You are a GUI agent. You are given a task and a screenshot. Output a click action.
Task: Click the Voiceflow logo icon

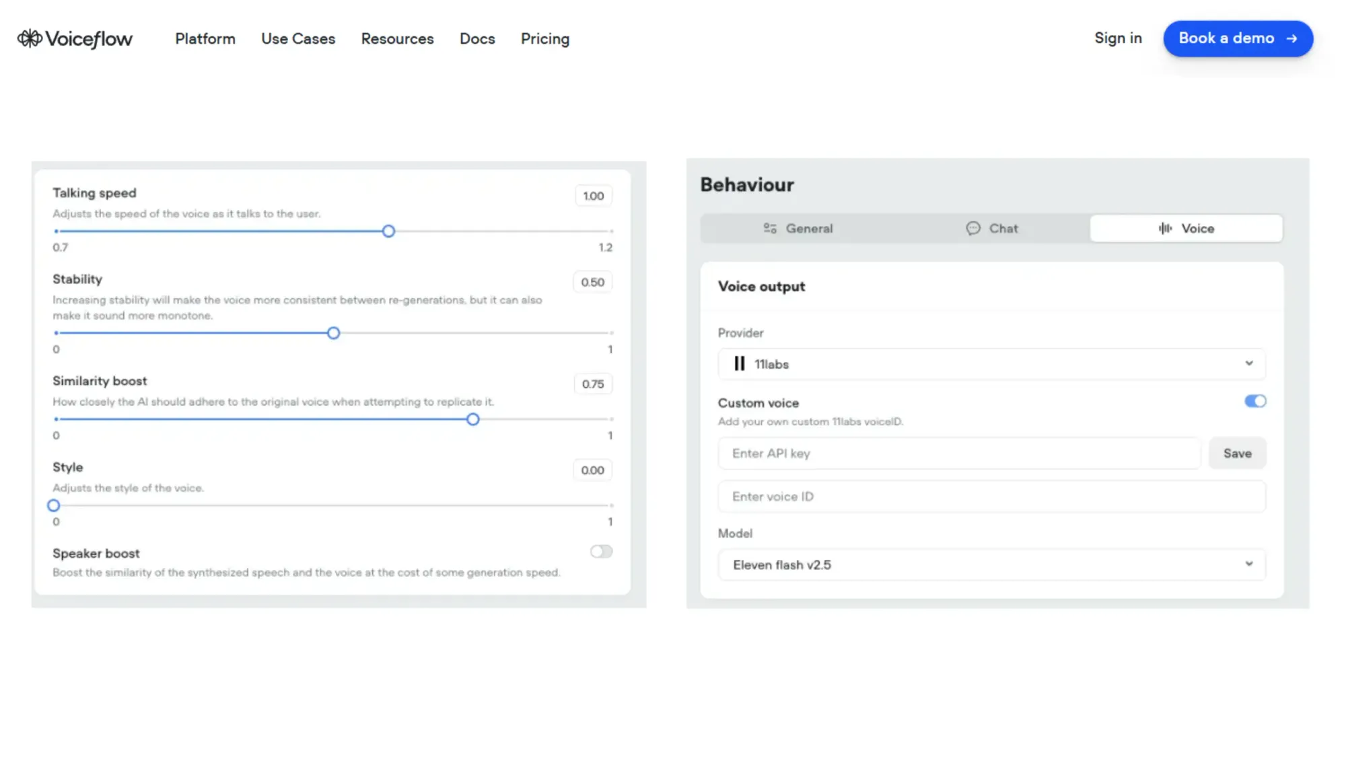point(30,38)
